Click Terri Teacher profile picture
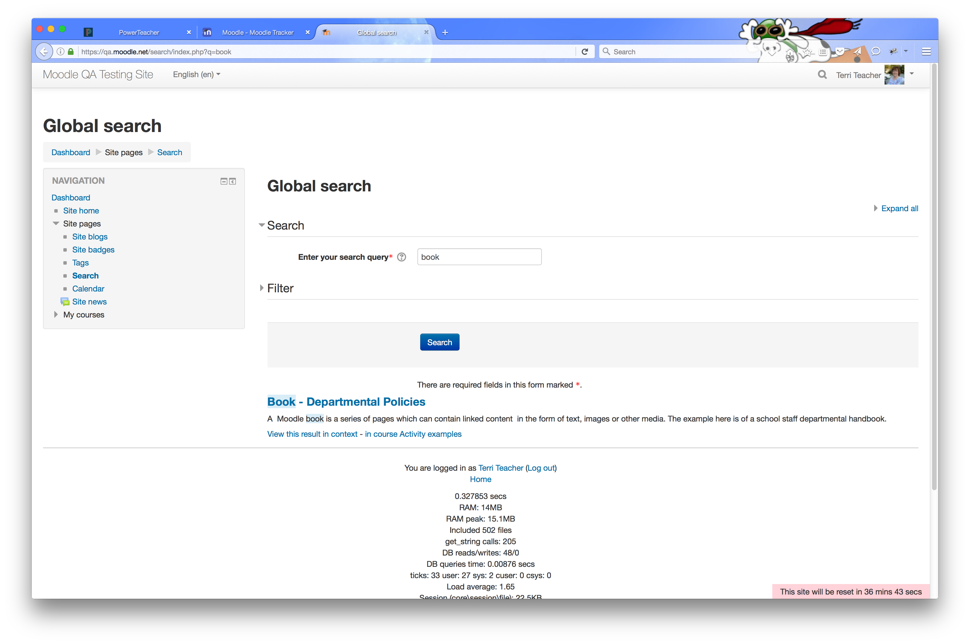 point(894,75)
